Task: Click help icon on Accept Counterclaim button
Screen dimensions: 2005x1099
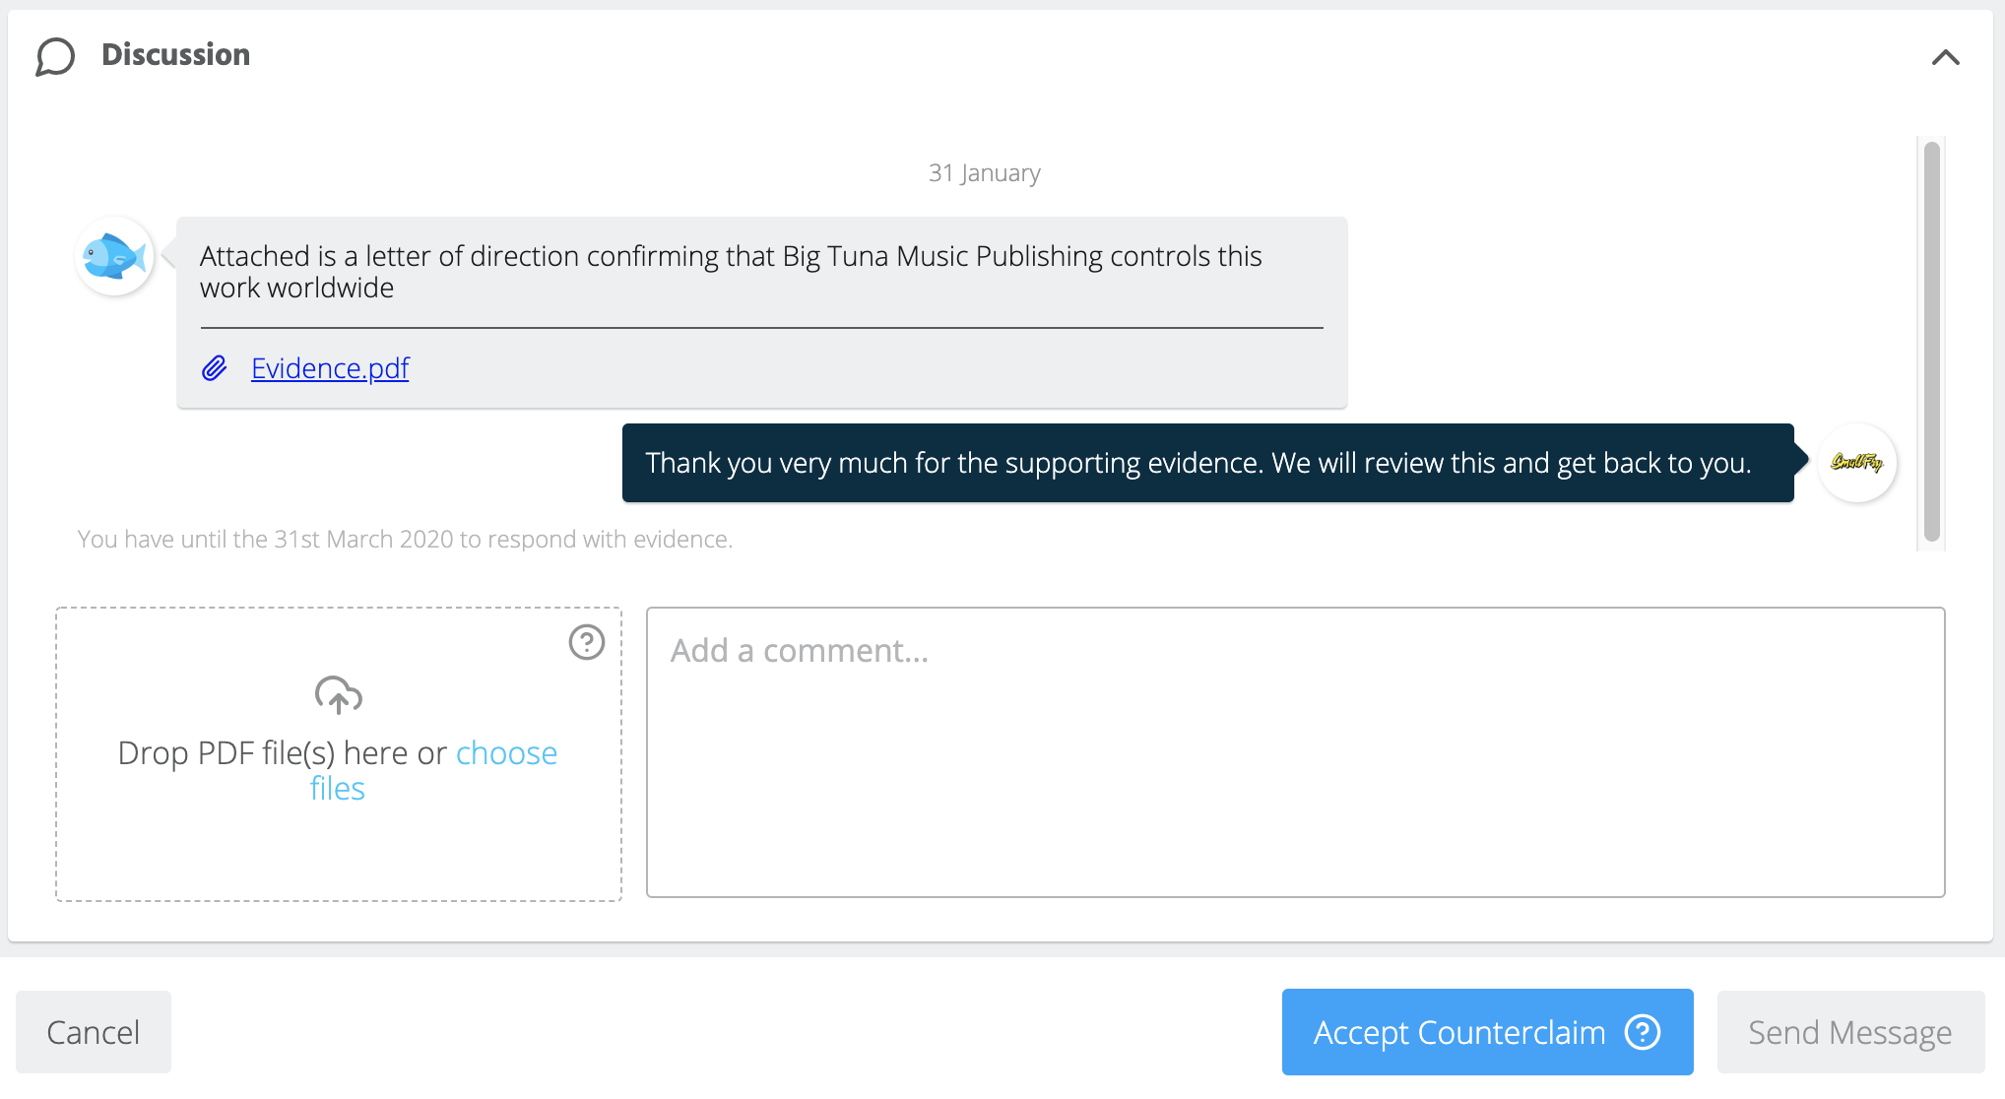Action: pos(1643,1032)
